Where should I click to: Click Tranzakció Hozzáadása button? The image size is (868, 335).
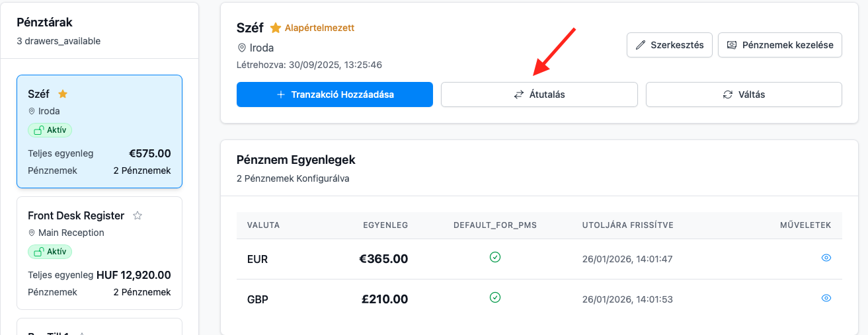[x=335, y=94]
